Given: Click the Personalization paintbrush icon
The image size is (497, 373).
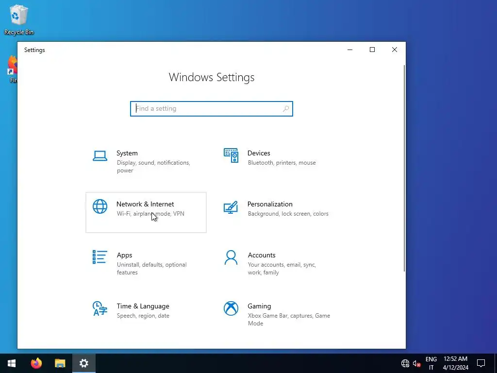Looking at the screenshot, I should [231, 207].
